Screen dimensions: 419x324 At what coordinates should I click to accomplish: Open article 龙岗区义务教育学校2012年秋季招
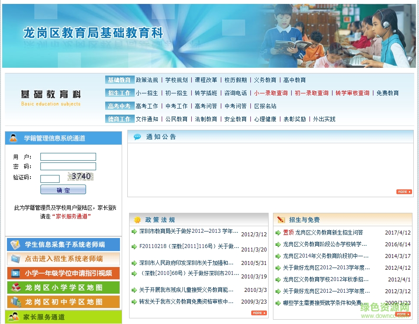point(326,279)
